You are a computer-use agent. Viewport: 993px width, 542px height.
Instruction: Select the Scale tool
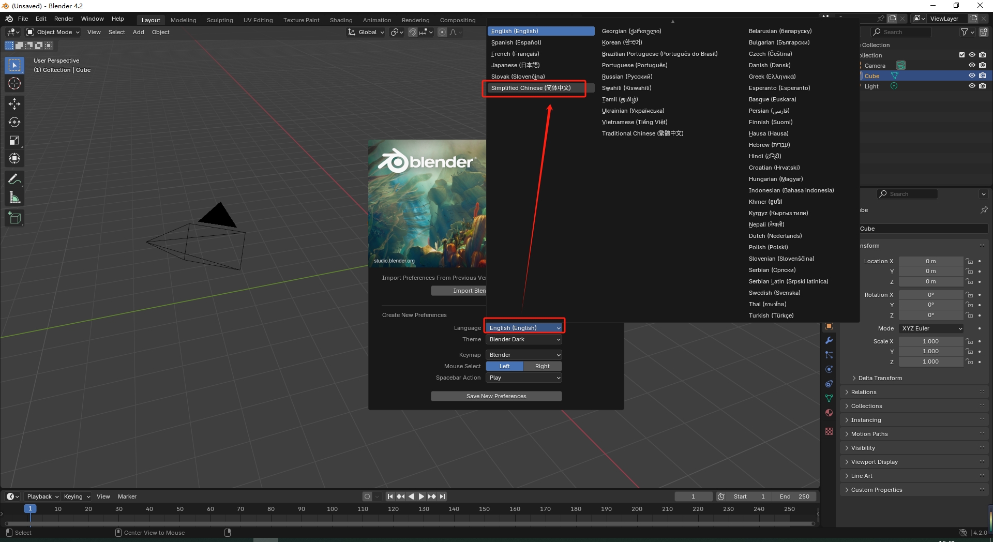point(14,140)
